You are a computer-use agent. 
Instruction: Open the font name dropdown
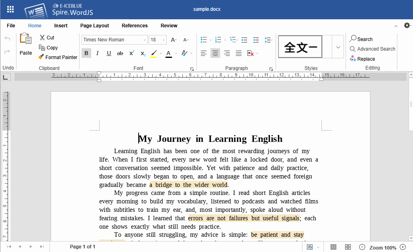pos(145,40)
